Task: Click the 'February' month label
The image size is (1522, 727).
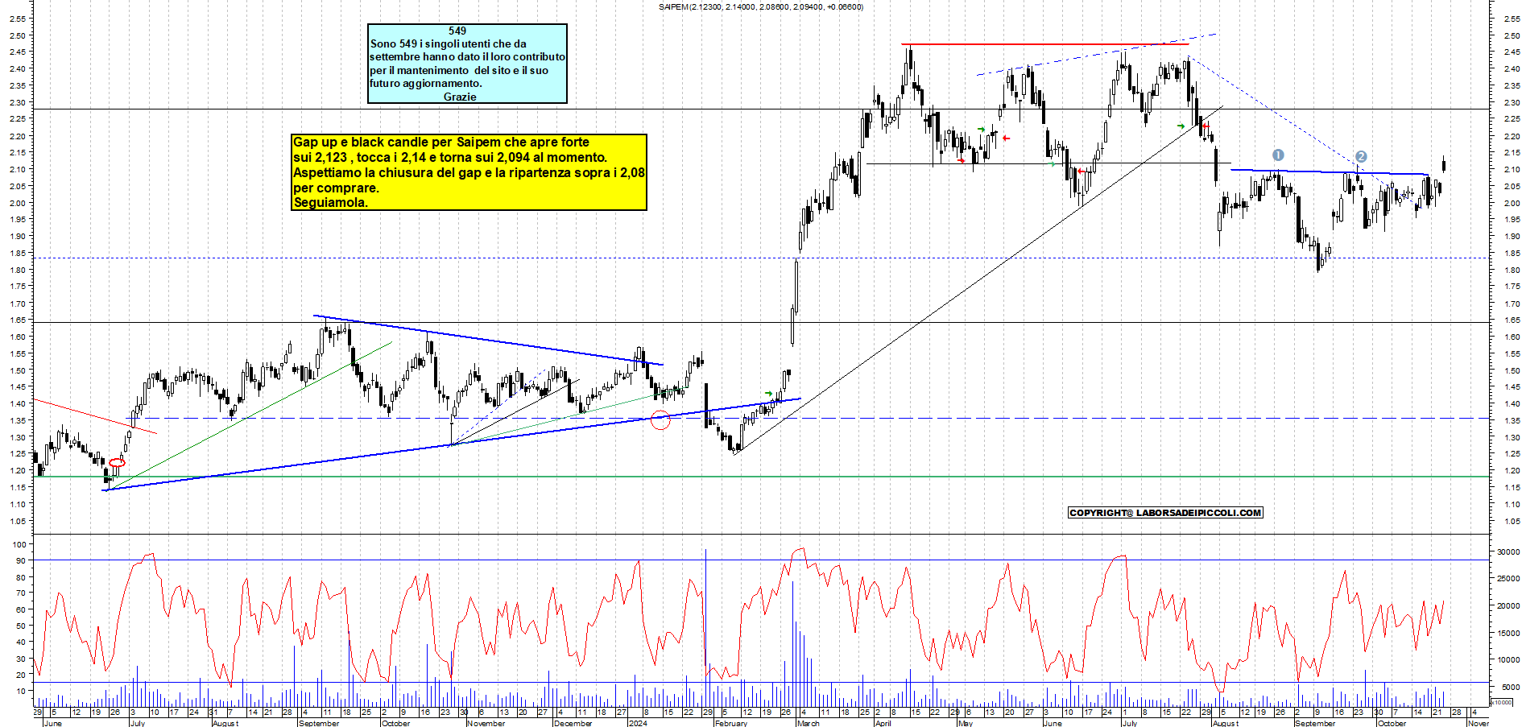Action: (731, 723)
